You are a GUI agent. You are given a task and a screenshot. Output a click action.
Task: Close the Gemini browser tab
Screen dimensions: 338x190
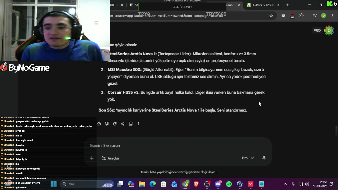tap(239, 5)
